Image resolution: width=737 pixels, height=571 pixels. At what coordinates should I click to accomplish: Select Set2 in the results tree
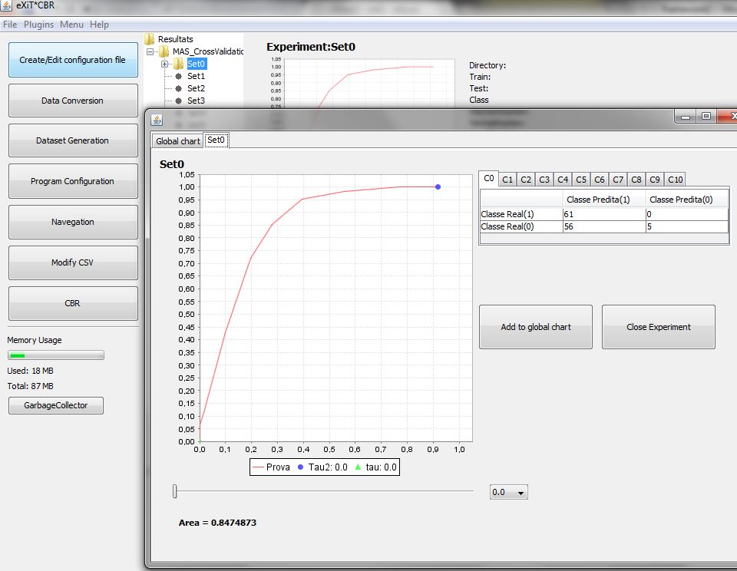click(x=196, y=88)
